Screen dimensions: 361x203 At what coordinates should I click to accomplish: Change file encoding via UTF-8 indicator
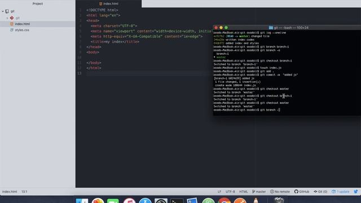(x=230, y=192)
